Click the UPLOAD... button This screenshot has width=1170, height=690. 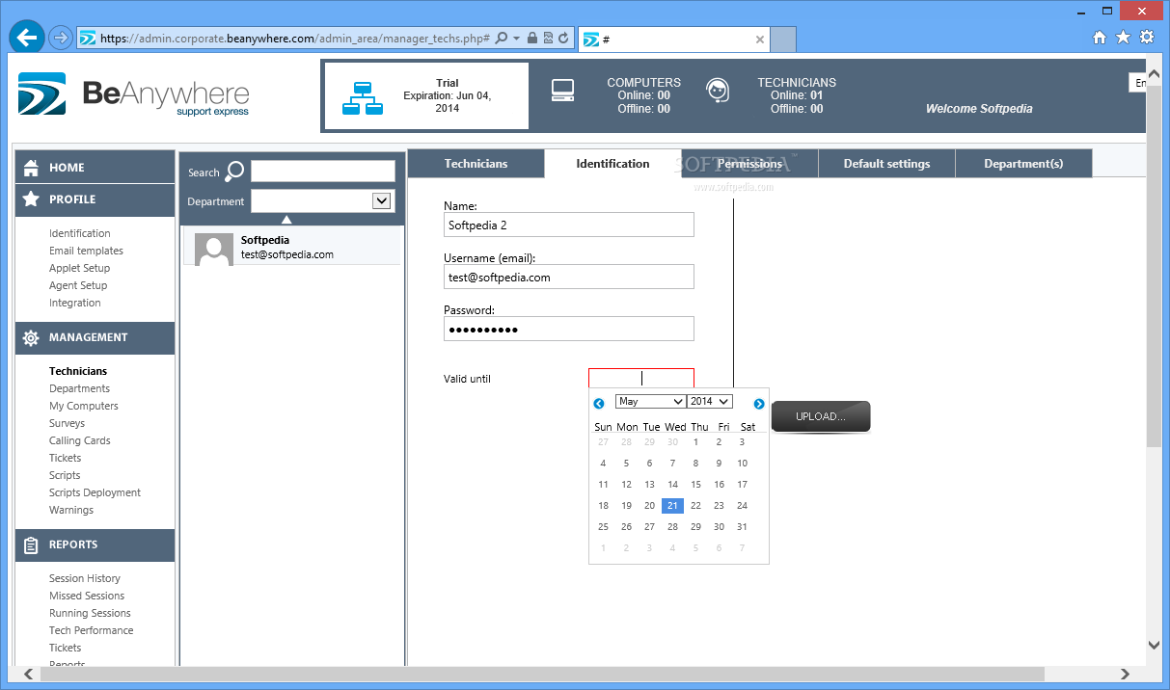coord(821,416)
